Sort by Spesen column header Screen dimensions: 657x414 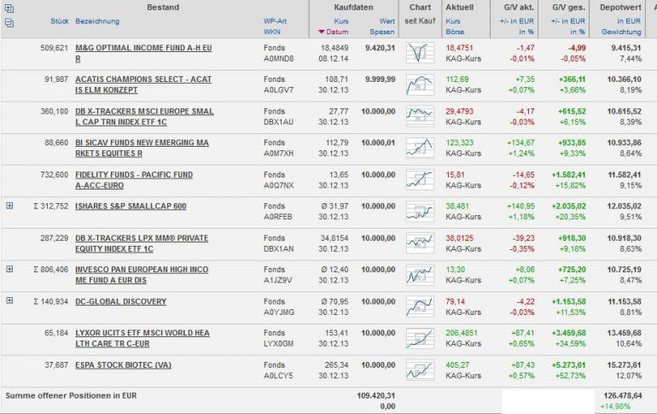[x=382, y=32]
